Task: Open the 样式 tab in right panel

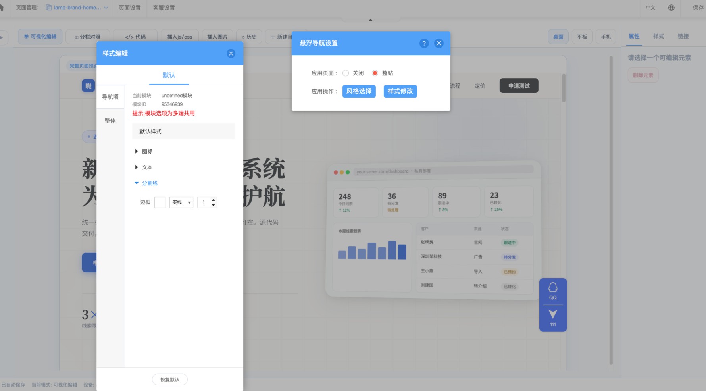Action: pyautogui.click(x=659, y=36)
